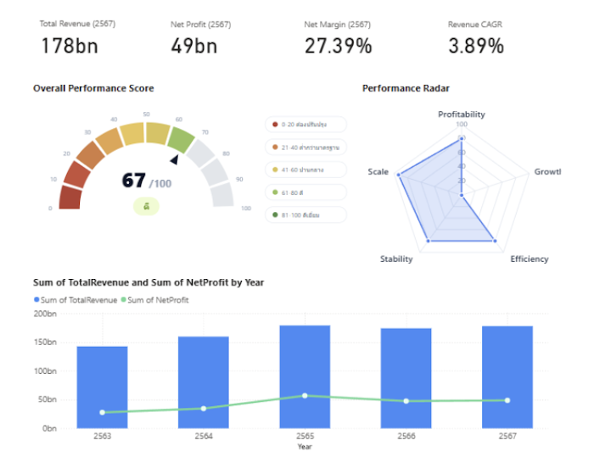Click the Efficiency data point on radar

(495, 241)
